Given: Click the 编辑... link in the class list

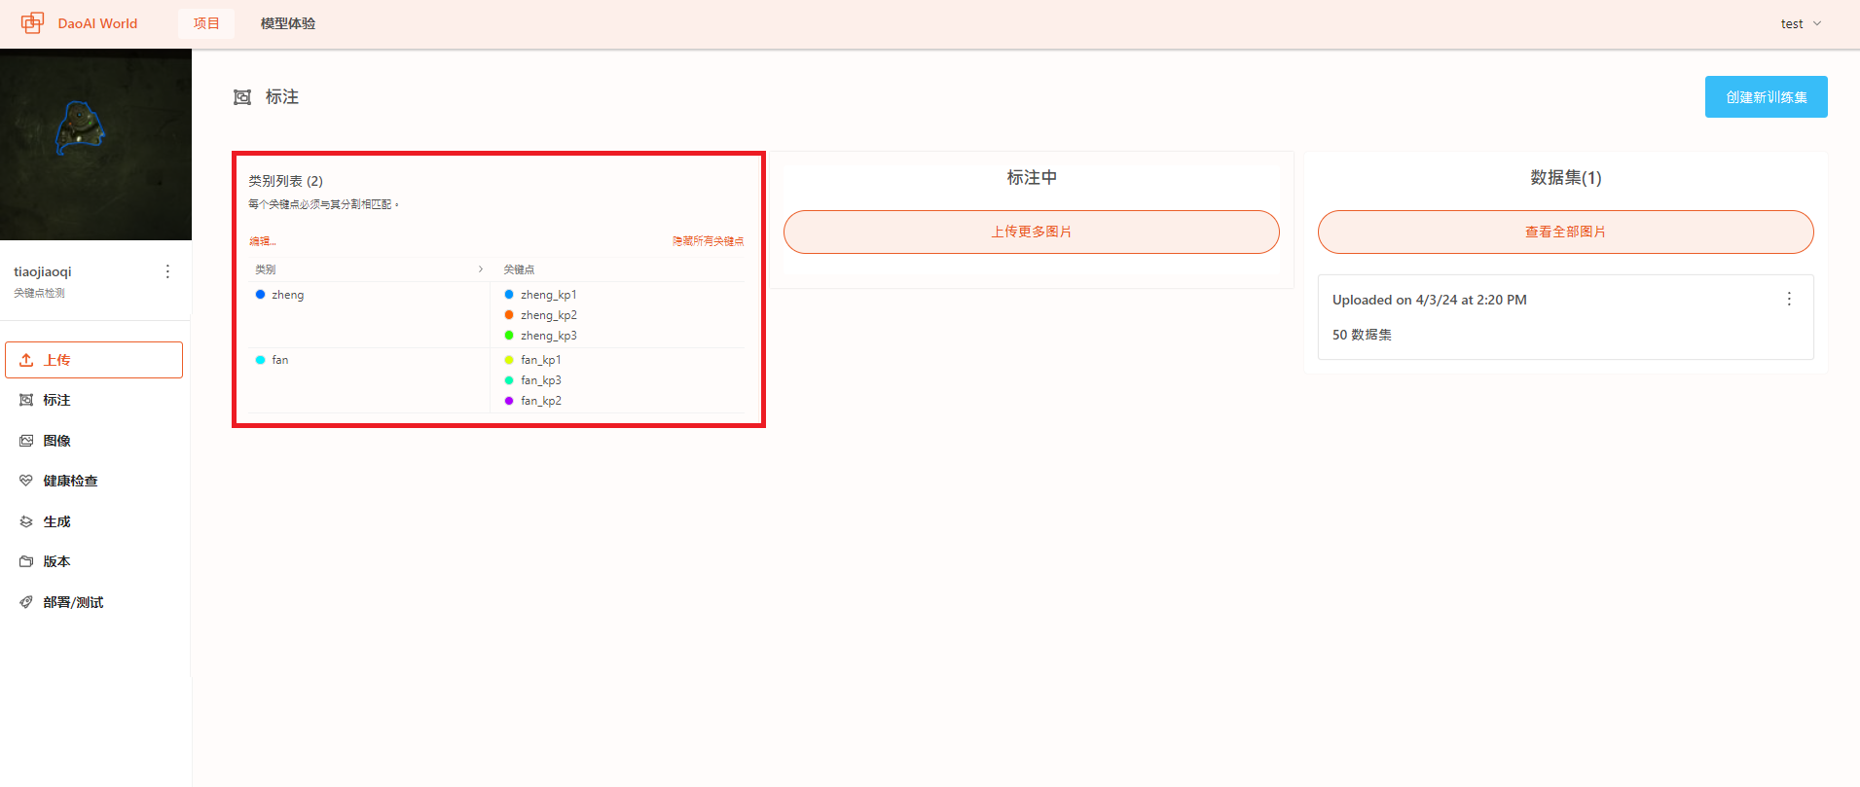Looking at the screenshot, I should point(263,241).
